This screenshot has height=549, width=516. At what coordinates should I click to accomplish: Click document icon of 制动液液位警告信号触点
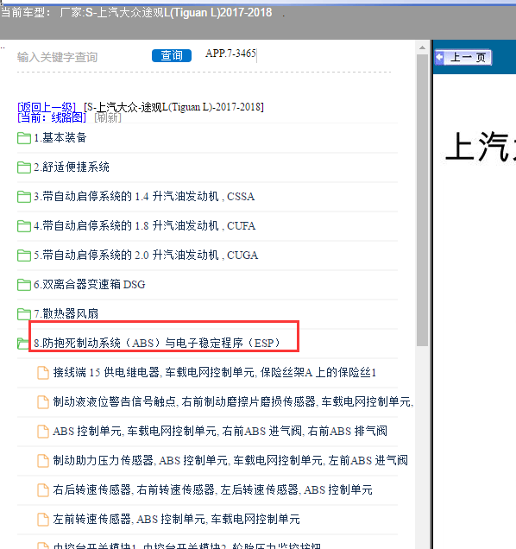[x=43, y=402]
